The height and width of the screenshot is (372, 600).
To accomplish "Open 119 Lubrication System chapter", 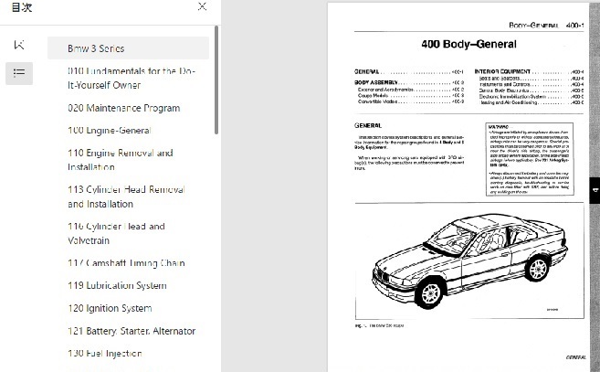I will tap(117, 285).
